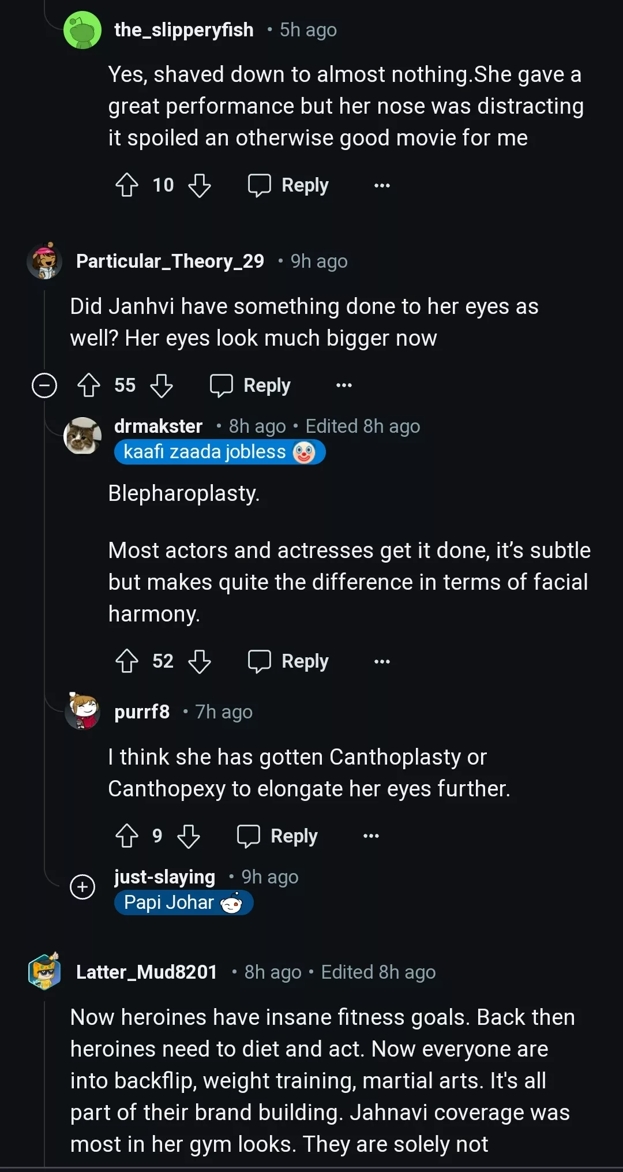Downvote the_slipperyfish's nose comment
The image size is (623, 1172).
click(x=200, y=185)
